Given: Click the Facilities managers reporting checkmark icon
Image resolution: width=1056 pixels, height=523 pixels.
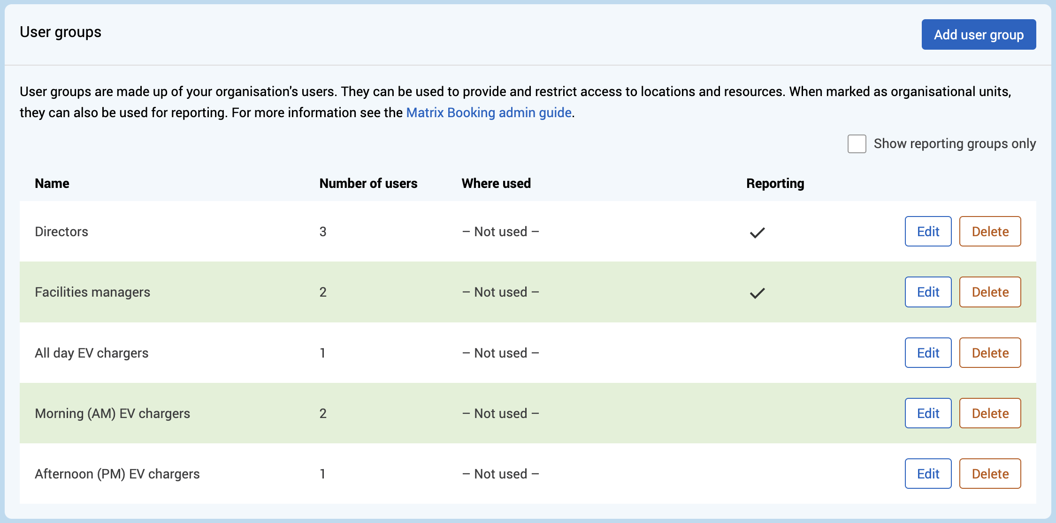Looking at the screenshot, I should point(757,293).
